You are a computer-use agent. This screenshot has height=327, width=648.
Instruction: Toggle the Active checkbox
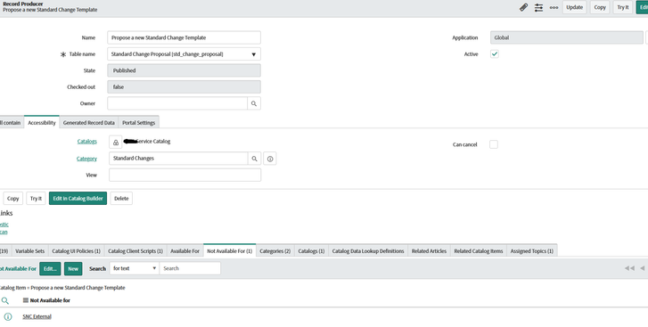[495, 54]
